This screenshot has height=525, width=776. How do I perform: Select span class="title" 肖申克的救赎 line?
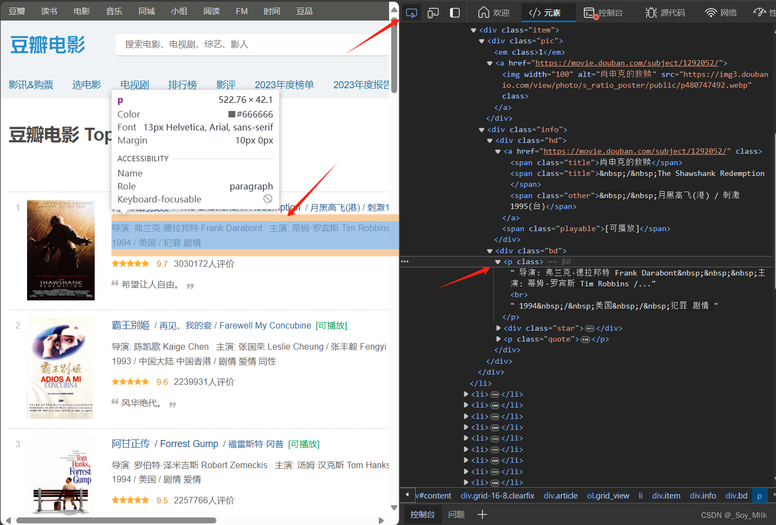click(x=596, y=162)
